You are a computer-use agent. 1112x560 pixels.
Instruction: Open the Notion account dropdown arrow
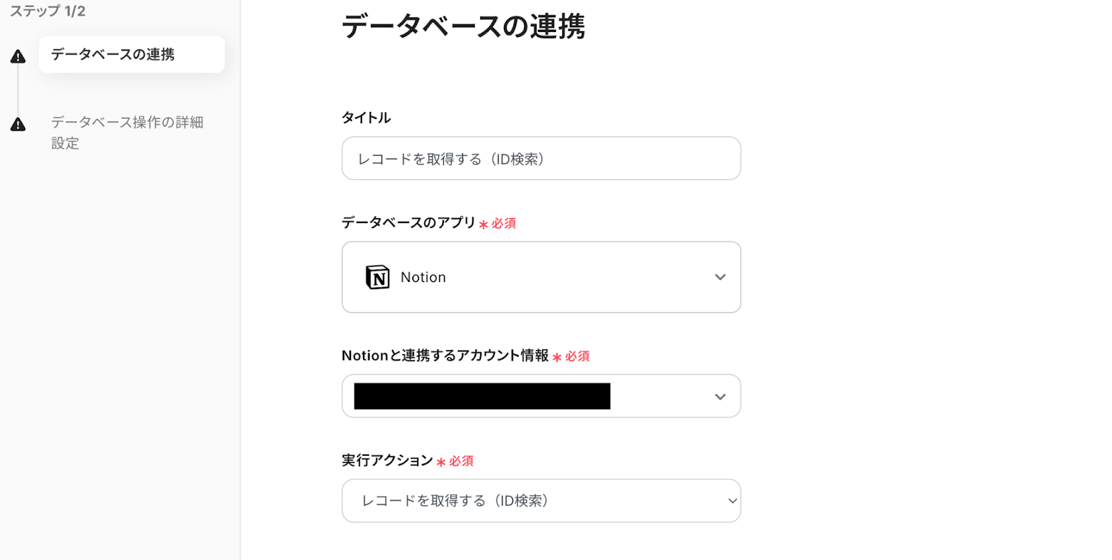click(x=720, y=397)
